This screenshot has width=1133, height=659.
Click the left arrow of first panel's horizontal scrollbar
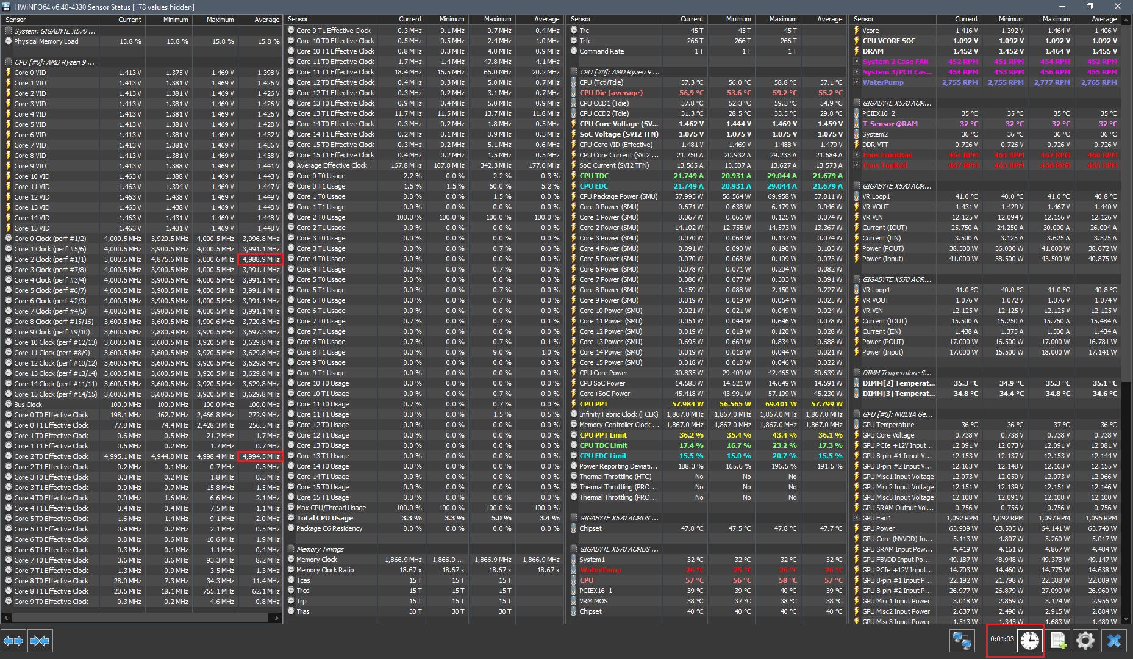tap(6, 618)
